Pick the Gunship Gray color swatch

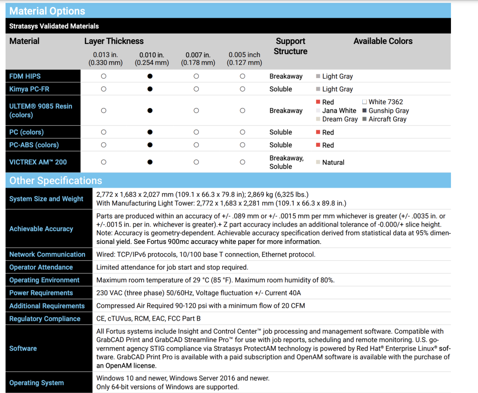point(365,111)
